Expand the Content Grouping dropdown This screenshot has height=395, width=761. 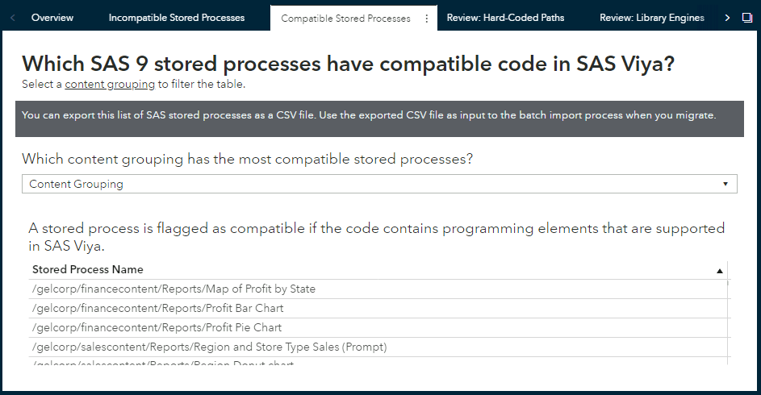(378, 184)
